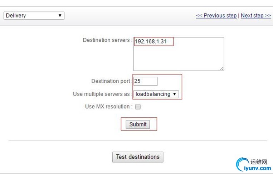Viewport: 273px width, 174px height.
Task: Click the Test destinations button
Action: coord(138,157)
